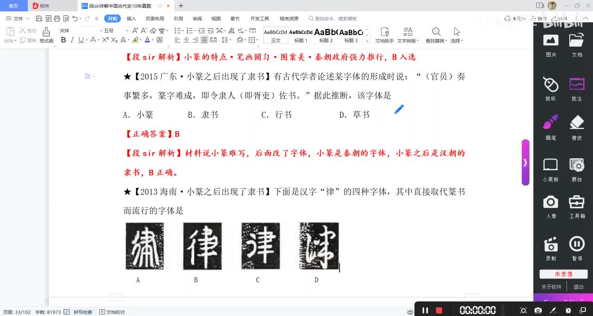Click the font color red A swatch
Image resolution: width=593 pixels, height=316 pixels.
(x=147, y=40)
